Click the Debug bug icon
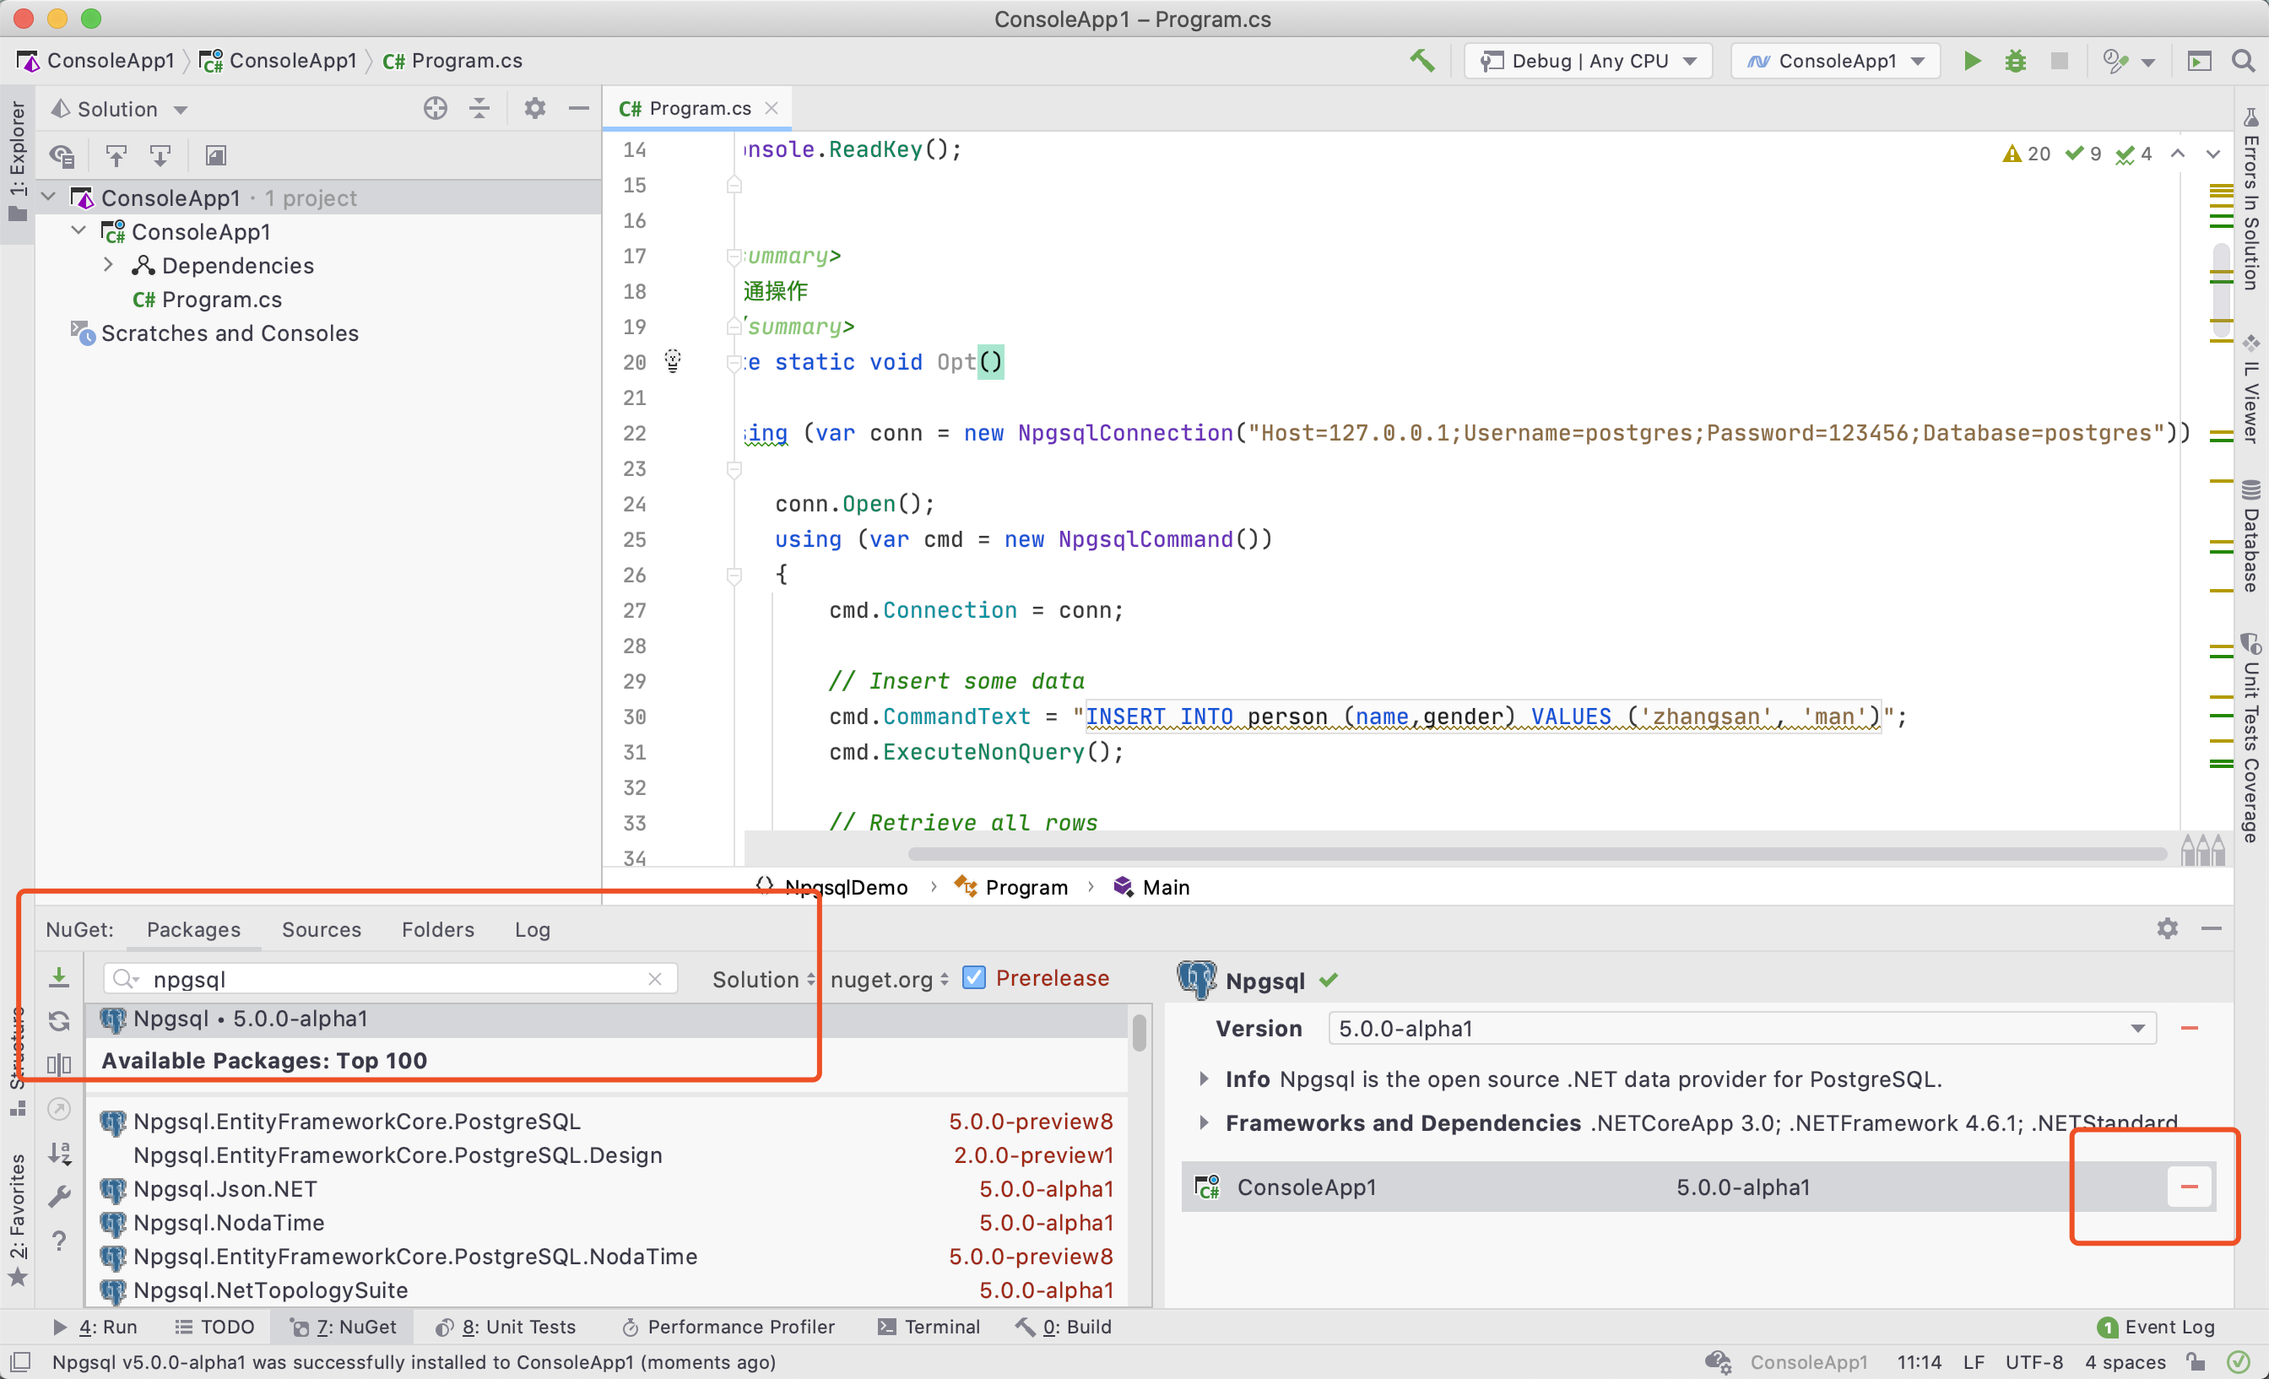Image resolution: width=2269 pixels, height=1379 pixels. [x=2015, y=61]
